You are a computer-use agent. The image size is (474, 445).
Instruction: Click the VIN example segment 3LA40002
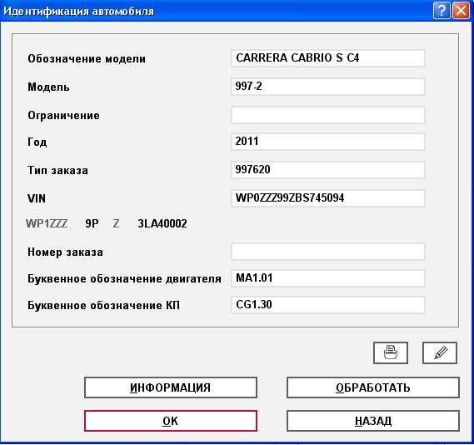(162, 223)
